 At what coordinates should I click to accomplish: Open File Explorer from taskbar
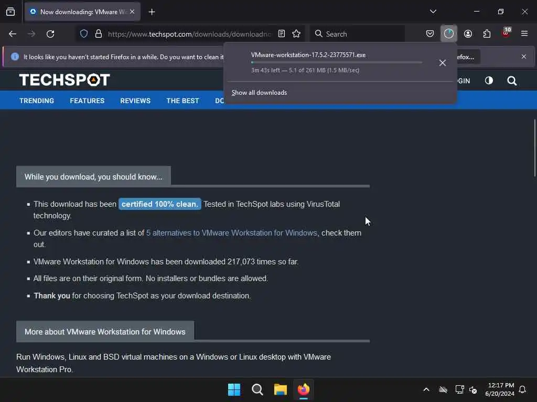tap(281, 389)
